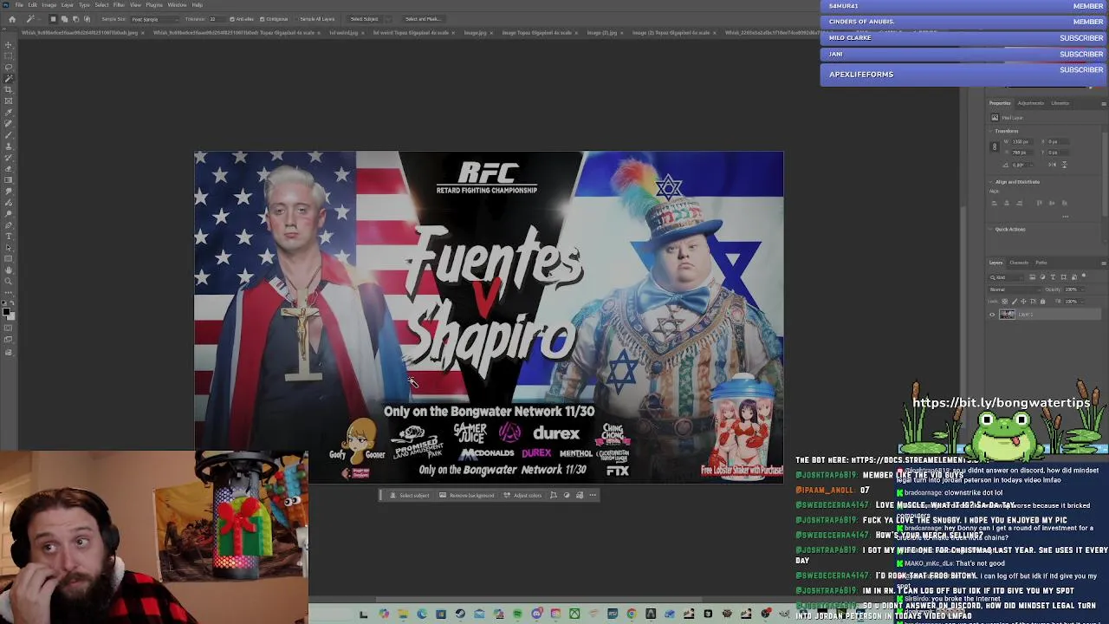This screenshot has width=1109, height=624.
Task: Toggle lock all padlock icon
Action: [1043, 301]
